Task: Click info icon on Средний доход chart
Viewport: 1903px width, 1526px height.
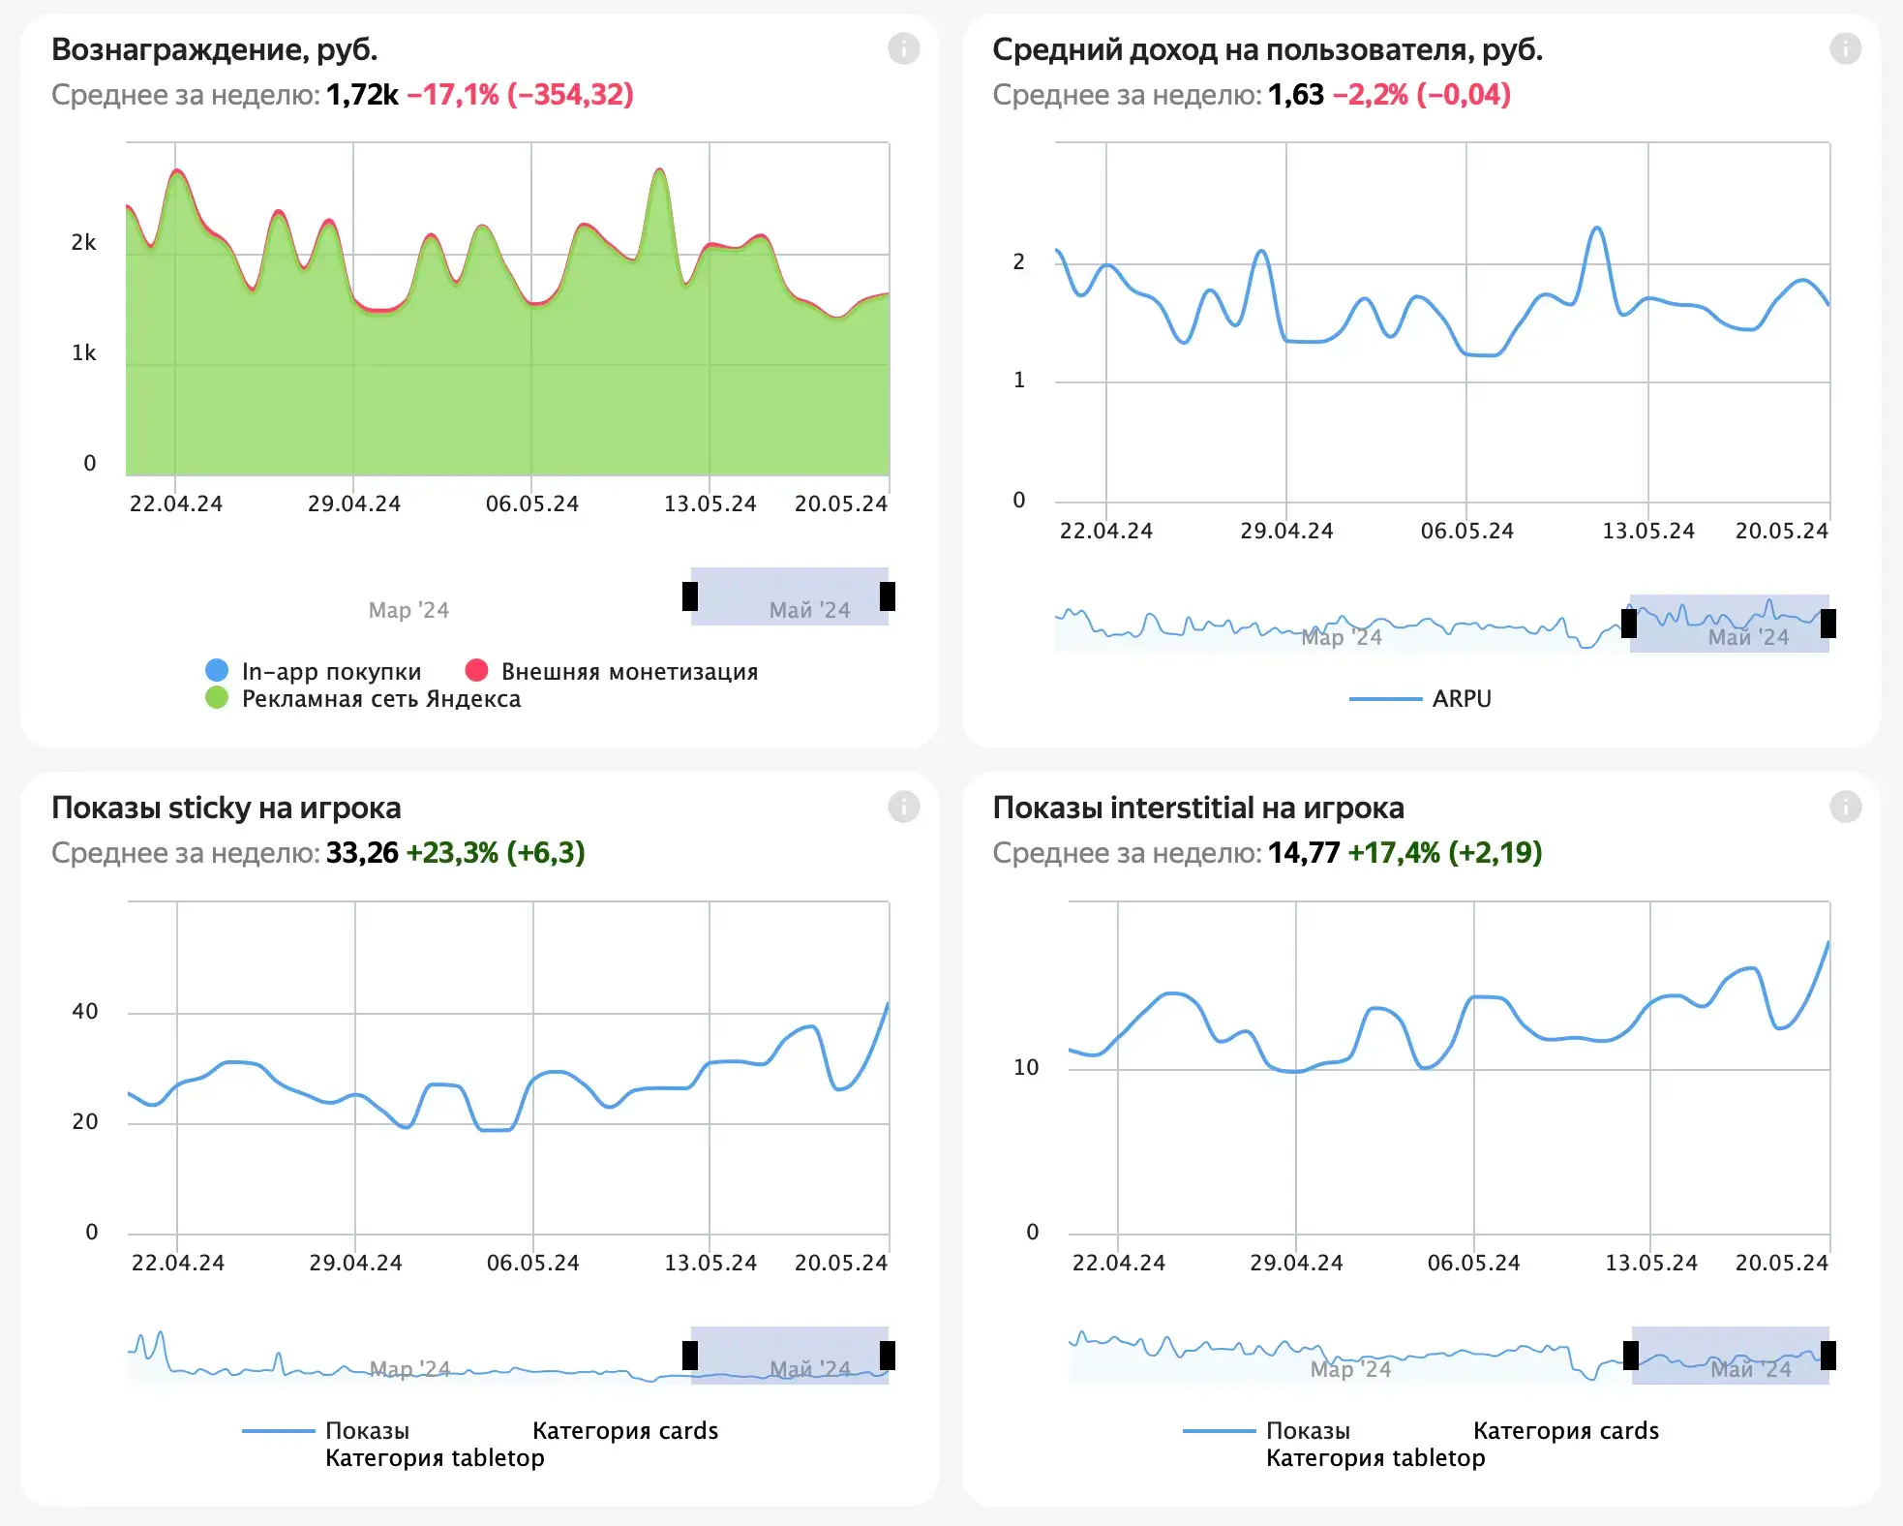Action: pos(1845,48)
